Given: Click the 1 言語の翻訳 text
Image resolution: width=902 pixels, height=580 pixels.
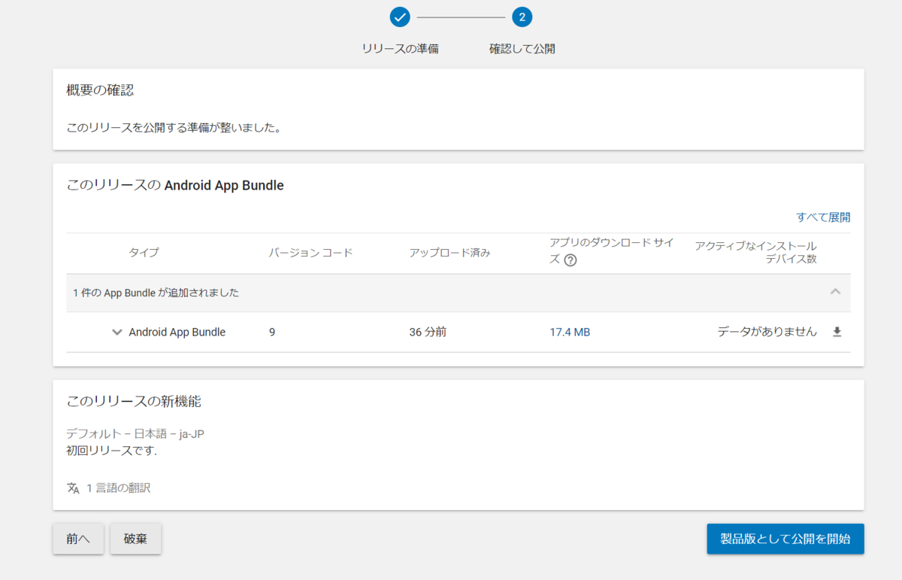Looking at the screenshot, I should tap(119, 487).
